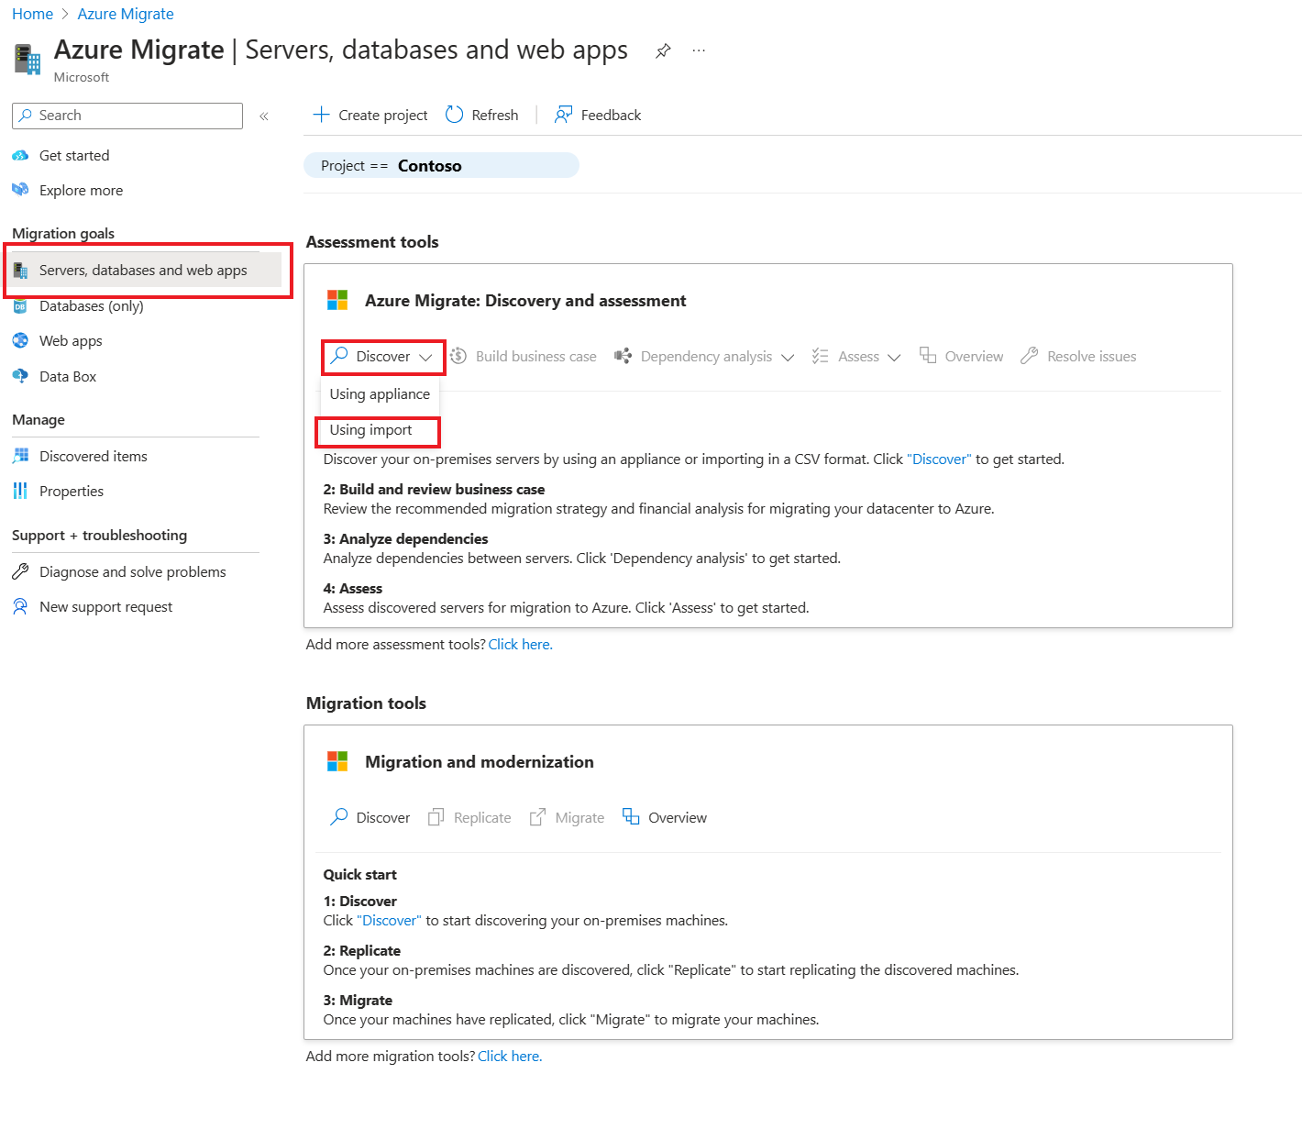Click the Azure Migrate breadcrumb link

[126, 14]
